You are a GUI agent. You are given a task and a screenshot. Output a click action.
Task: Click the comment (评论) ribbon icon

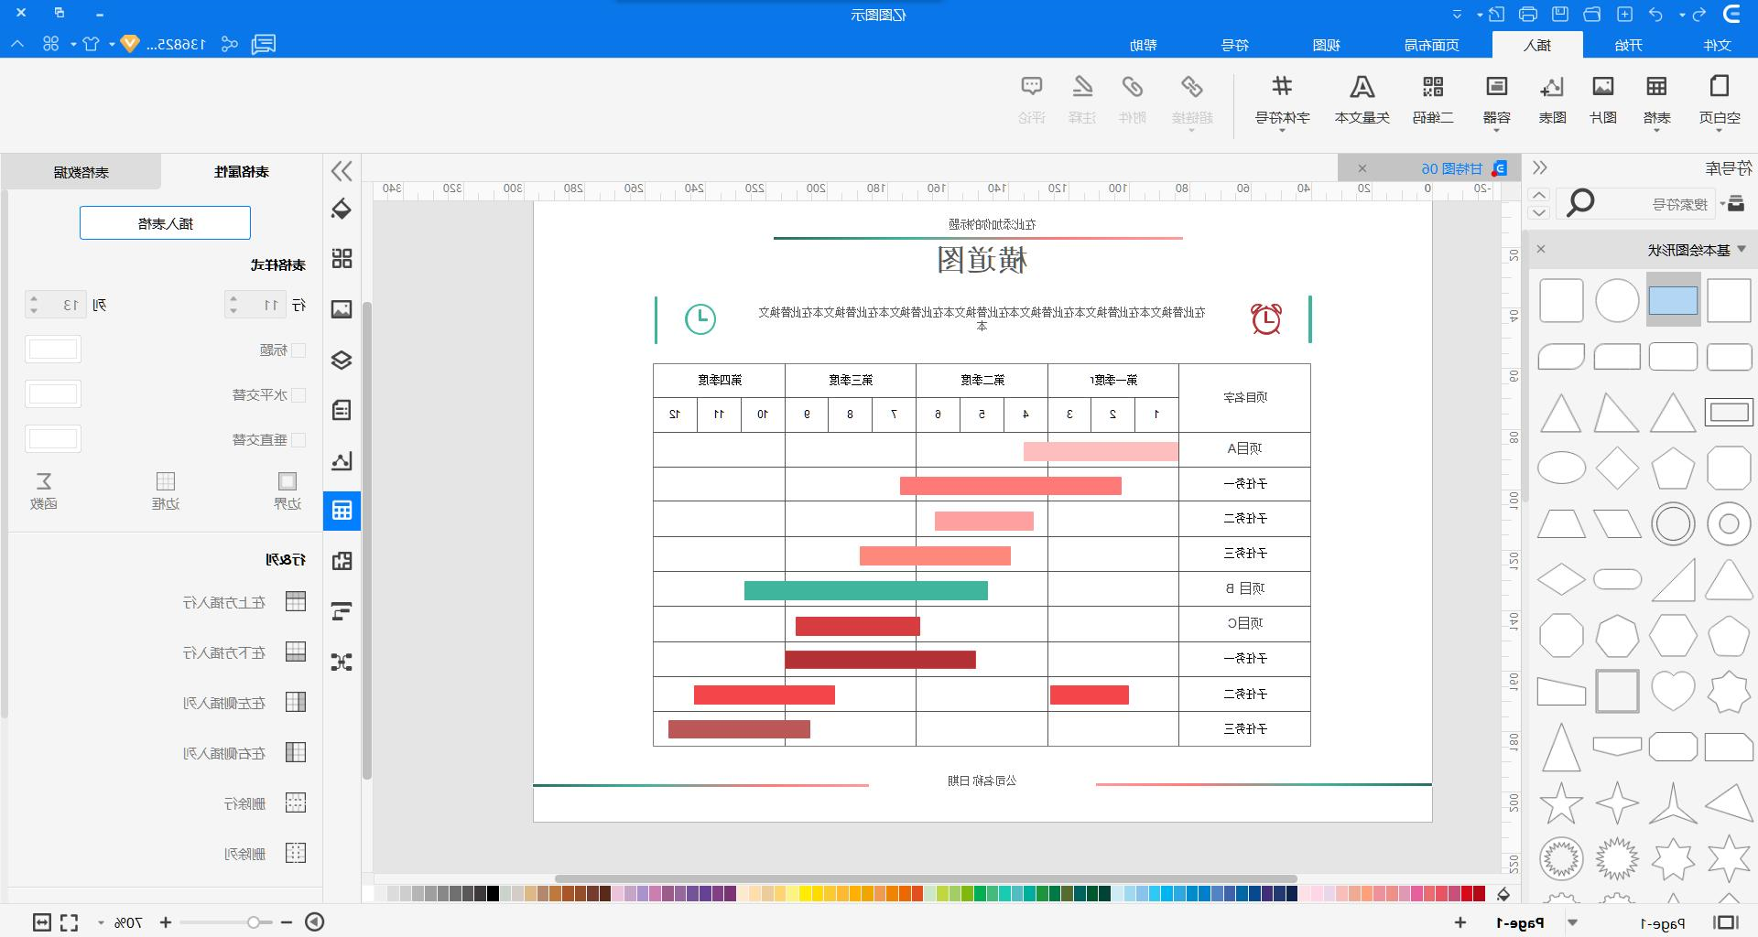[1032, 99]
